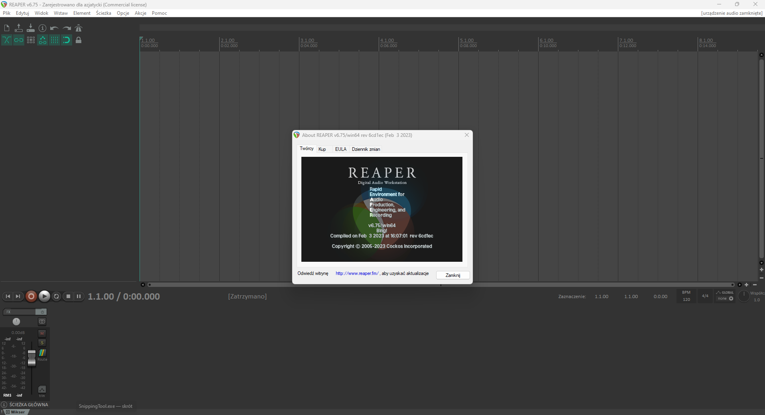Open the Edytuj menu
The width and height of the screenshot is (765, 415).
(x=22, y=13)
